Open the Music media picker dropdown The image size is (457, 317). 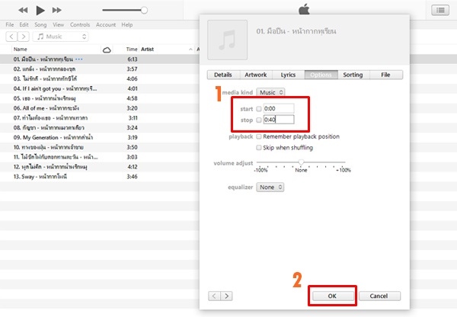point(61,37)
